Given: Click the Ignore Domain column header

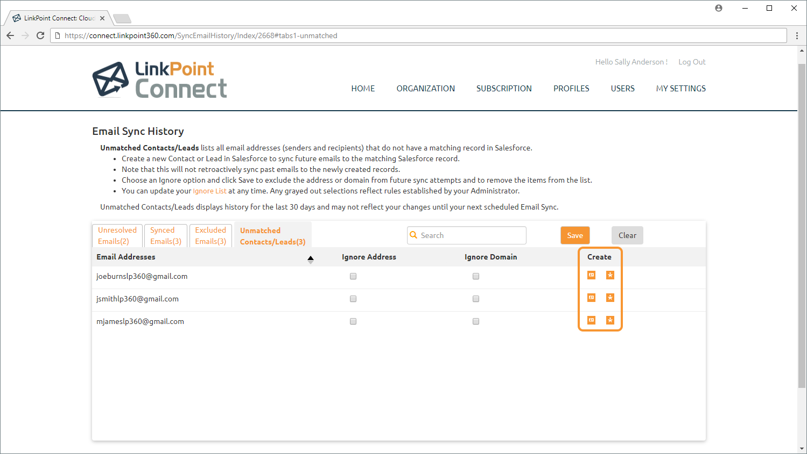Looking at the screenshot, I should point(490,257).
